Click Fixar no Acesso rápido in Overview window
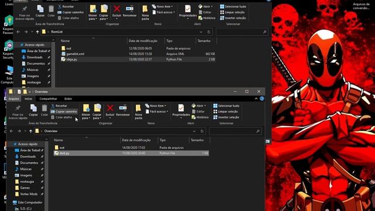This screenshot has width=375, height=211. 18,112
